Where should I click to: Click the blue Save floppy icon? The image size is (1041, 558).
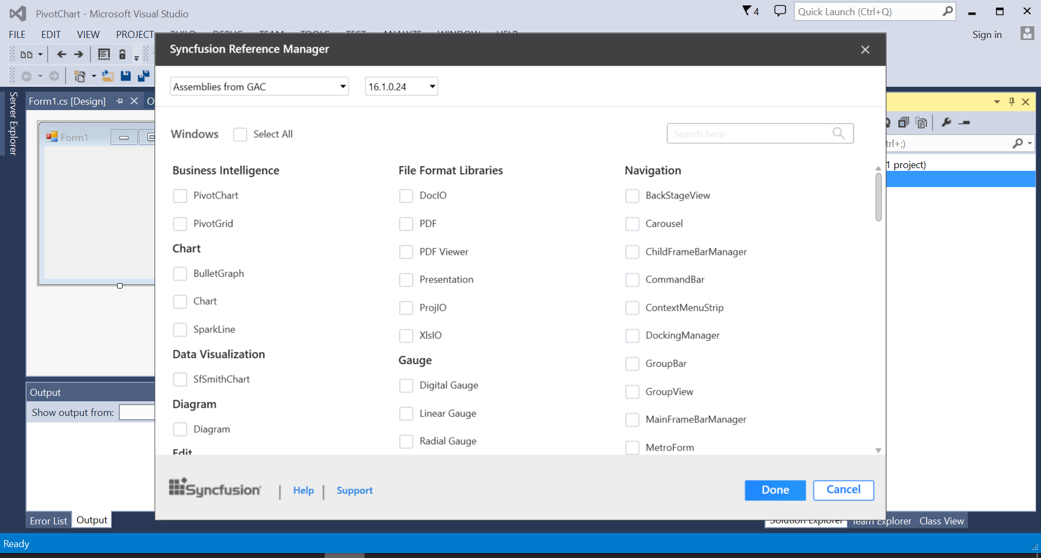[x=126, y=76]
